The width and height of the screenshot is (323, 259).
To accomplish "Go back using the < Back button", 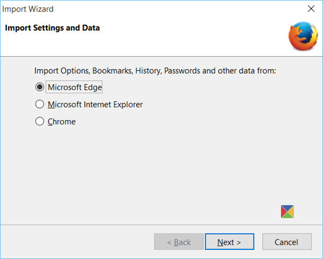I will 179,242.
